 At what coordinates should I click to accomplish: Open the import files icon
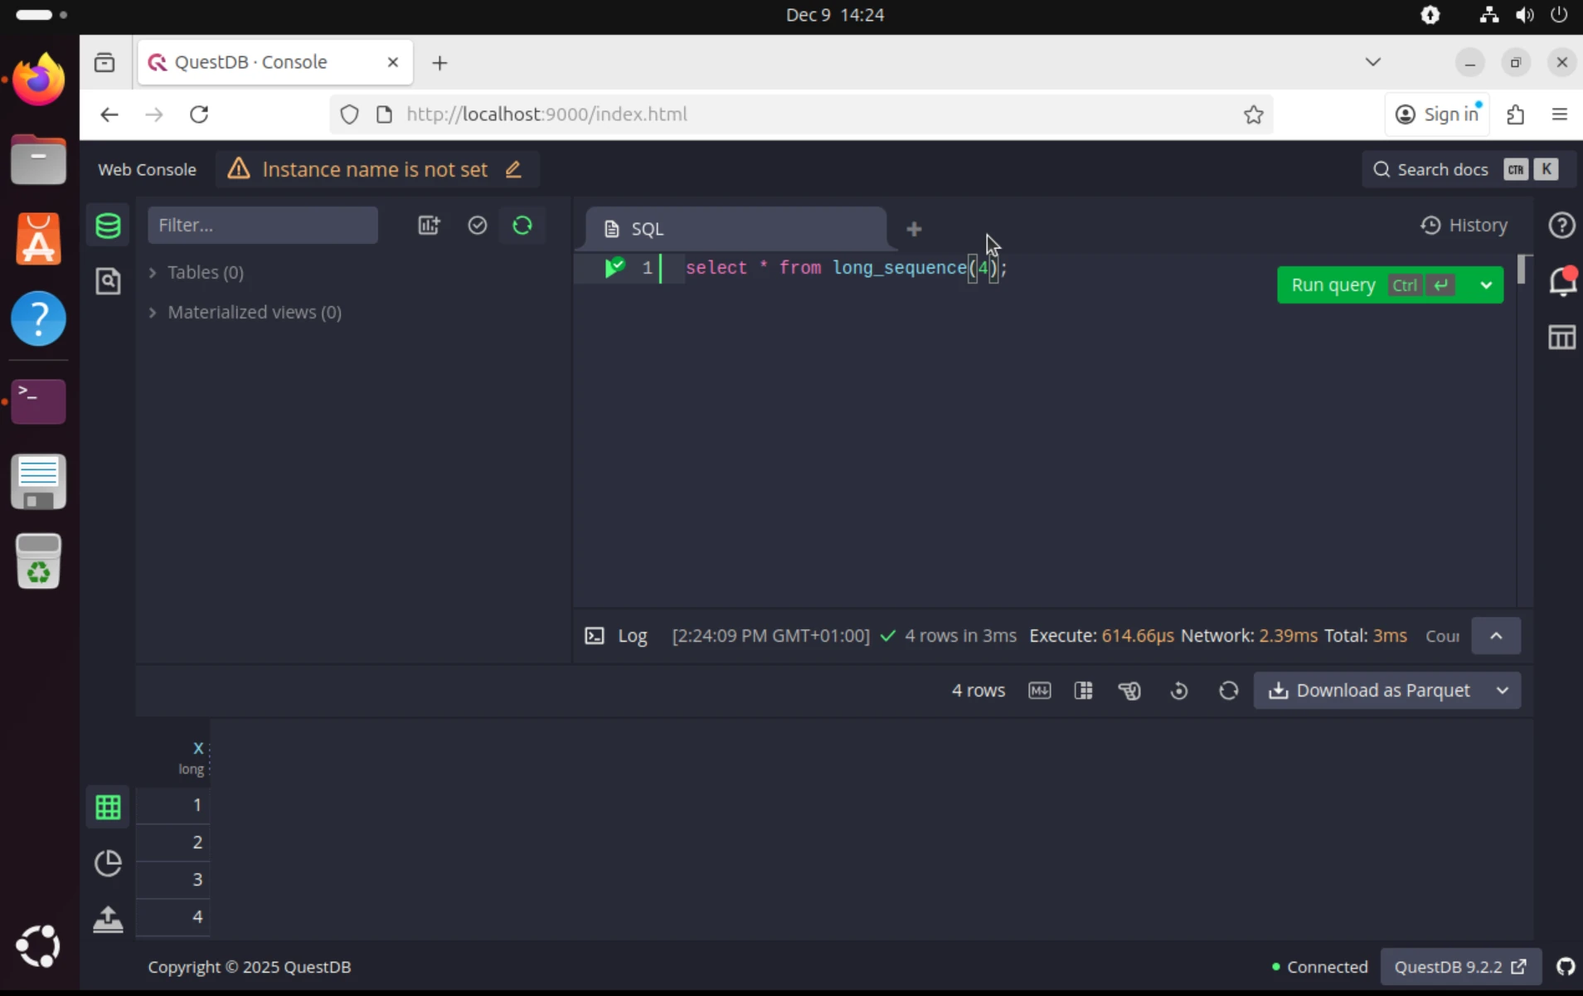[108, 919]
